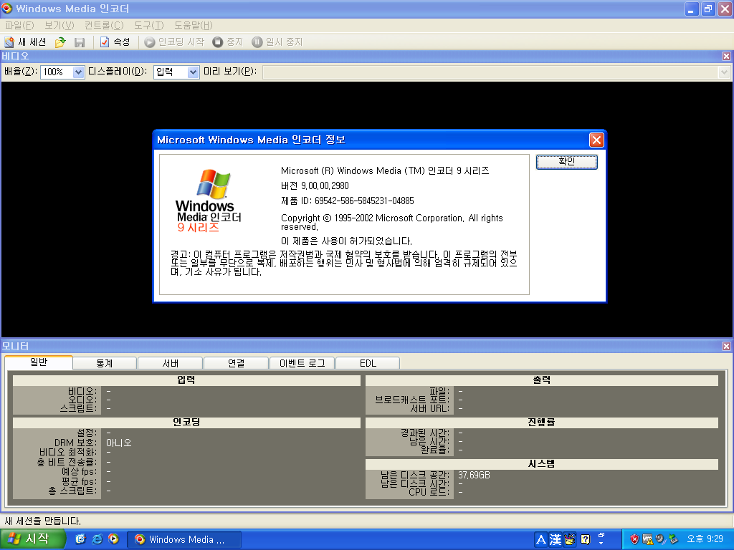Click the safely remove hardware tray icon
Screen dimensions: 734x550
pos(673,539)
